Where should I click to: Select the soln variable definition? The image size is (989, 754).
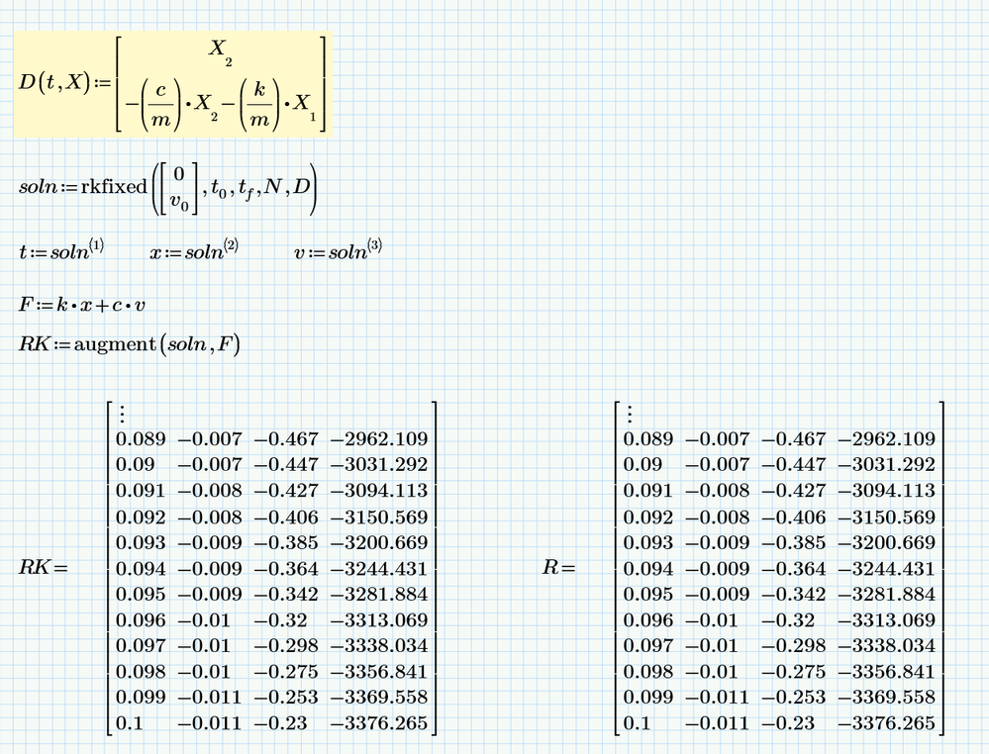(x=167, y=188)
